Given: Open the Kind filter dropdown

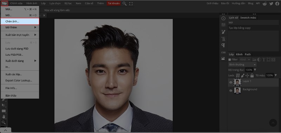Looking at the screenshot, I should click(x=245, y=59).
